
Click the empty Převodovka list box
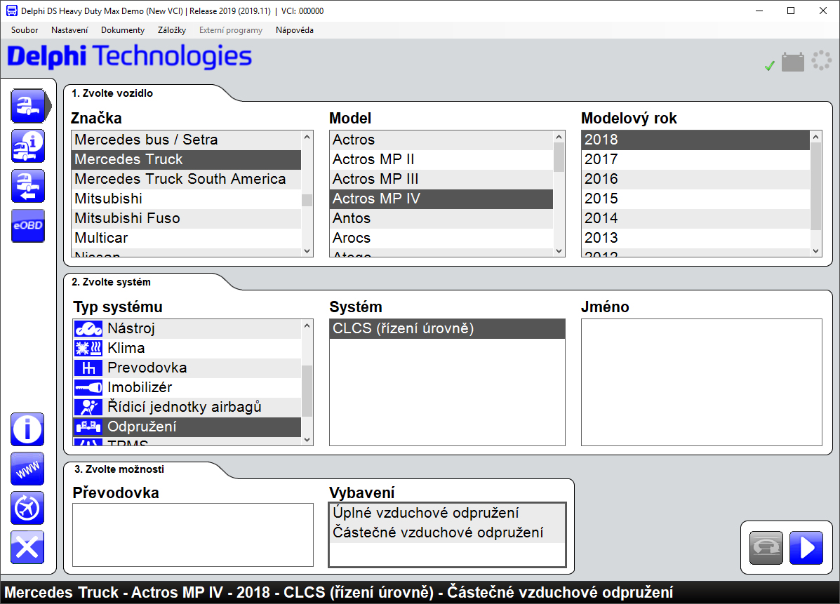click(193, 535)
